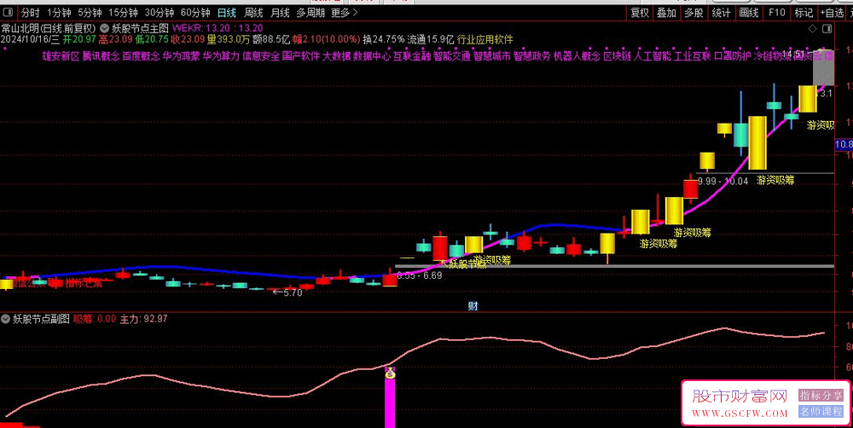Viewport: 853px width, 428px height.
Task: Open the 大数据 concept link
Action: pyautogui.click(x=336, y=55)
